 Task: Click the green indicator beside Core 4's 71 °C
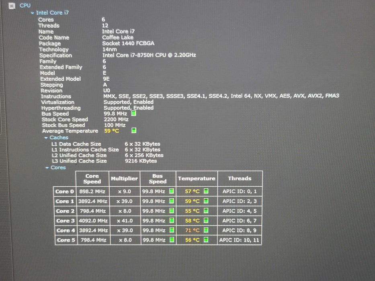[206, 230]
